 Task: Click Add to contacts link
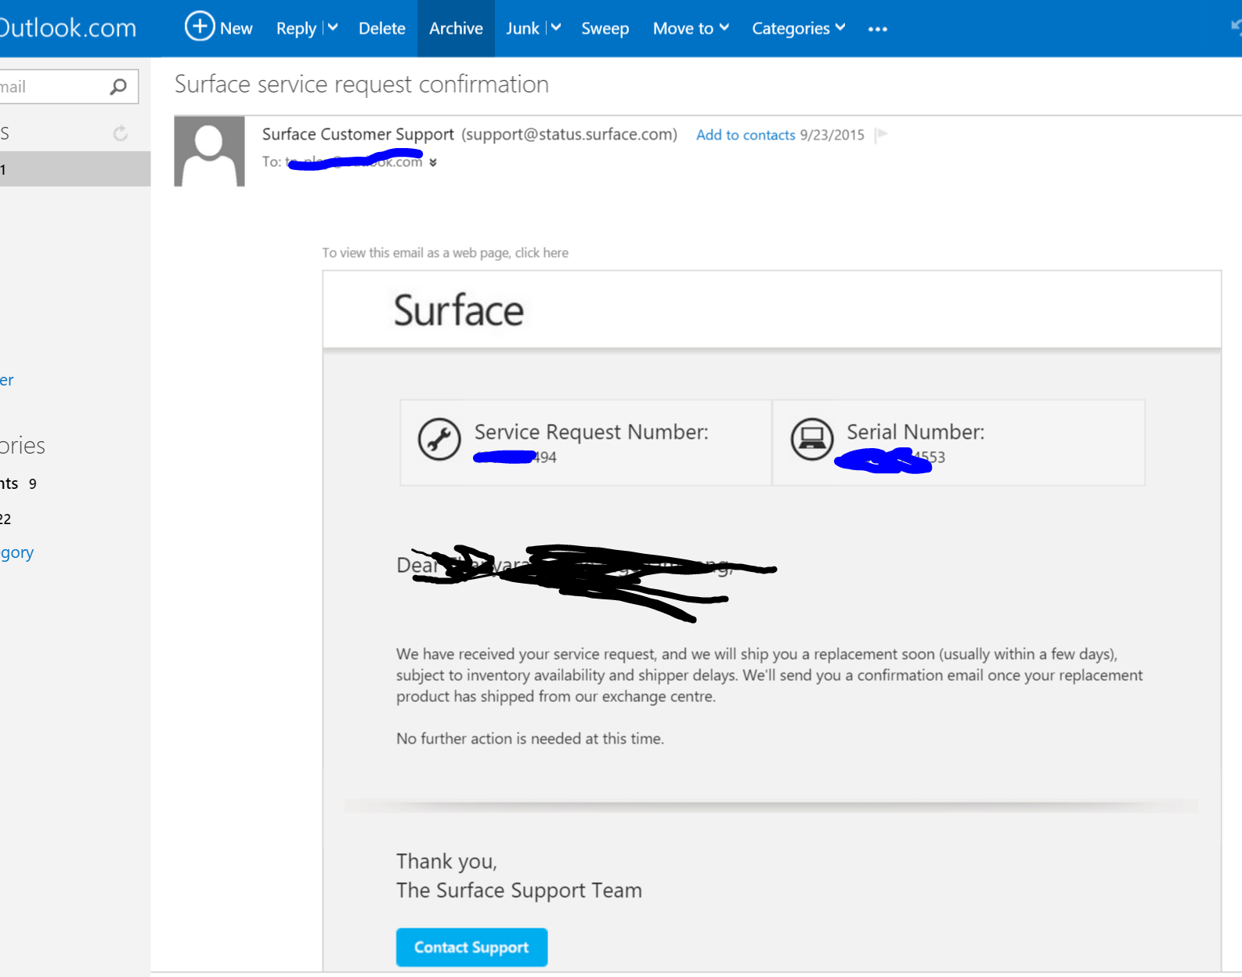tap(746, 135)
